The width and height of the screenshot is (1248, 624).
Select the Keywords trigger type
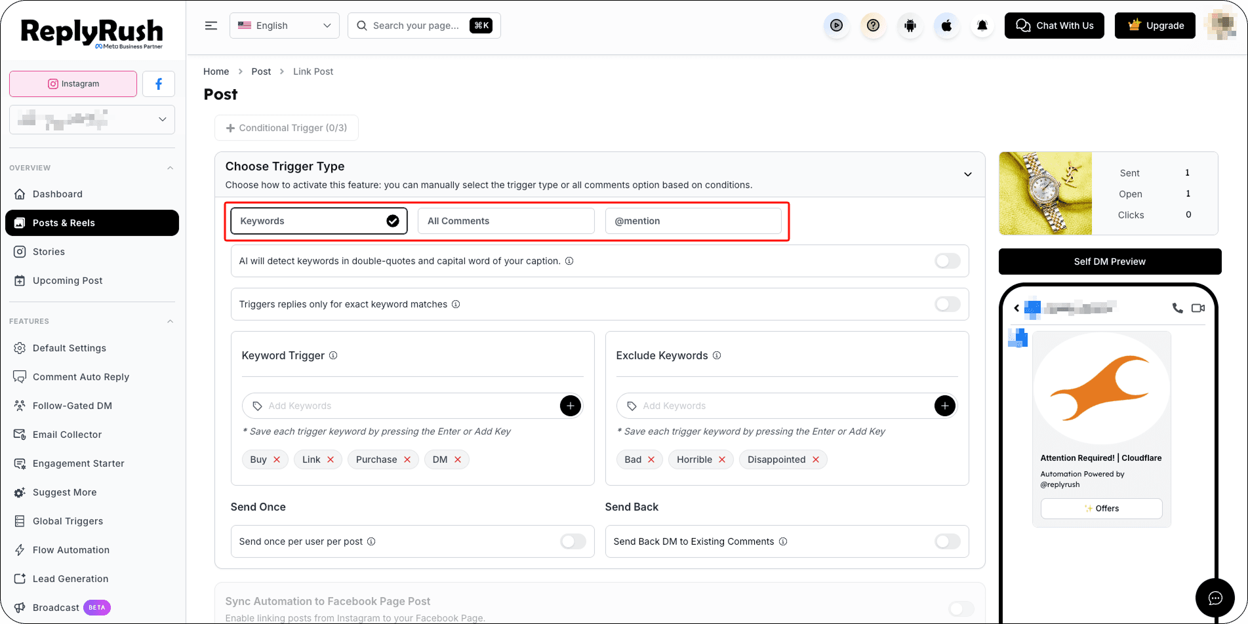[x=319, y=221]
